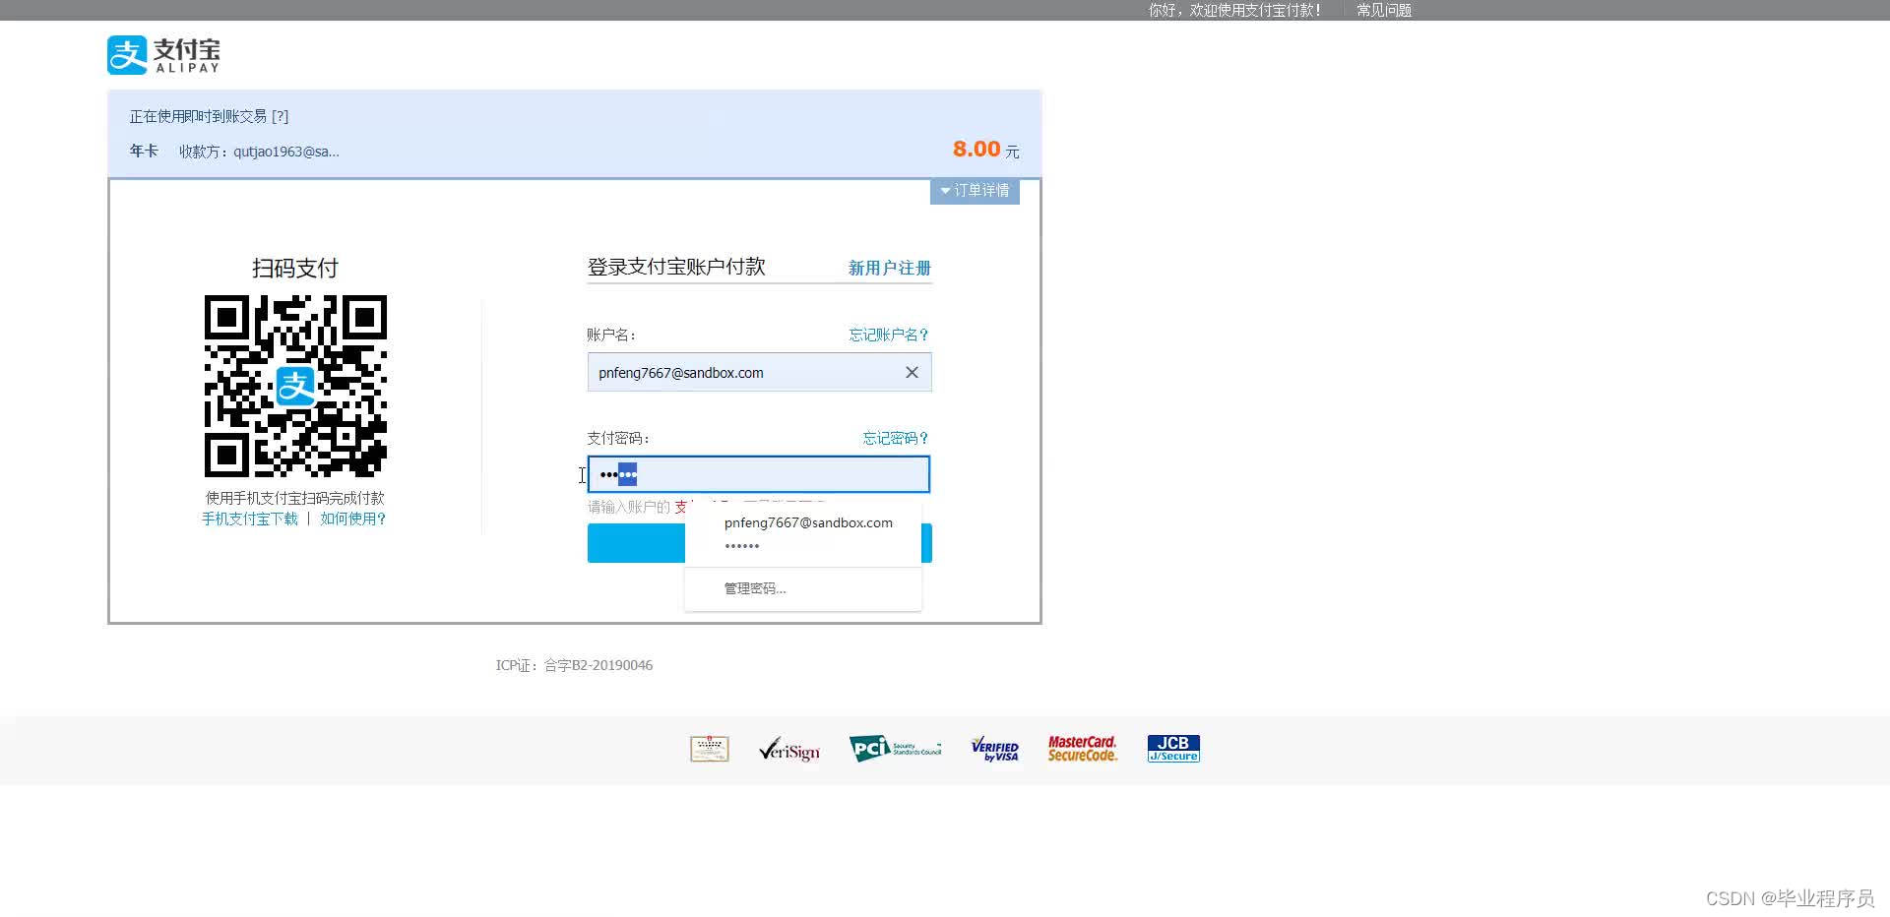Click the 登录支付宝账户付款 heading
Screen dimensions: 1890x917
(676, 267)
